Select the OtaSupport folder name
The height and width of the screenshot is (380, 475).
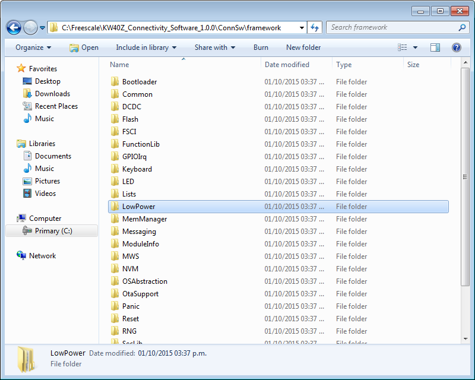pos(140,294)
